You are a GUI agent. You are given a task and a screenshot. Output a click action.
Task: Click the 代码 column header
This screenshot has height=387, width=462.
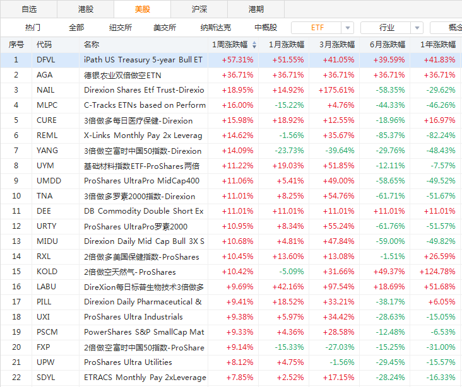point(44,45)
